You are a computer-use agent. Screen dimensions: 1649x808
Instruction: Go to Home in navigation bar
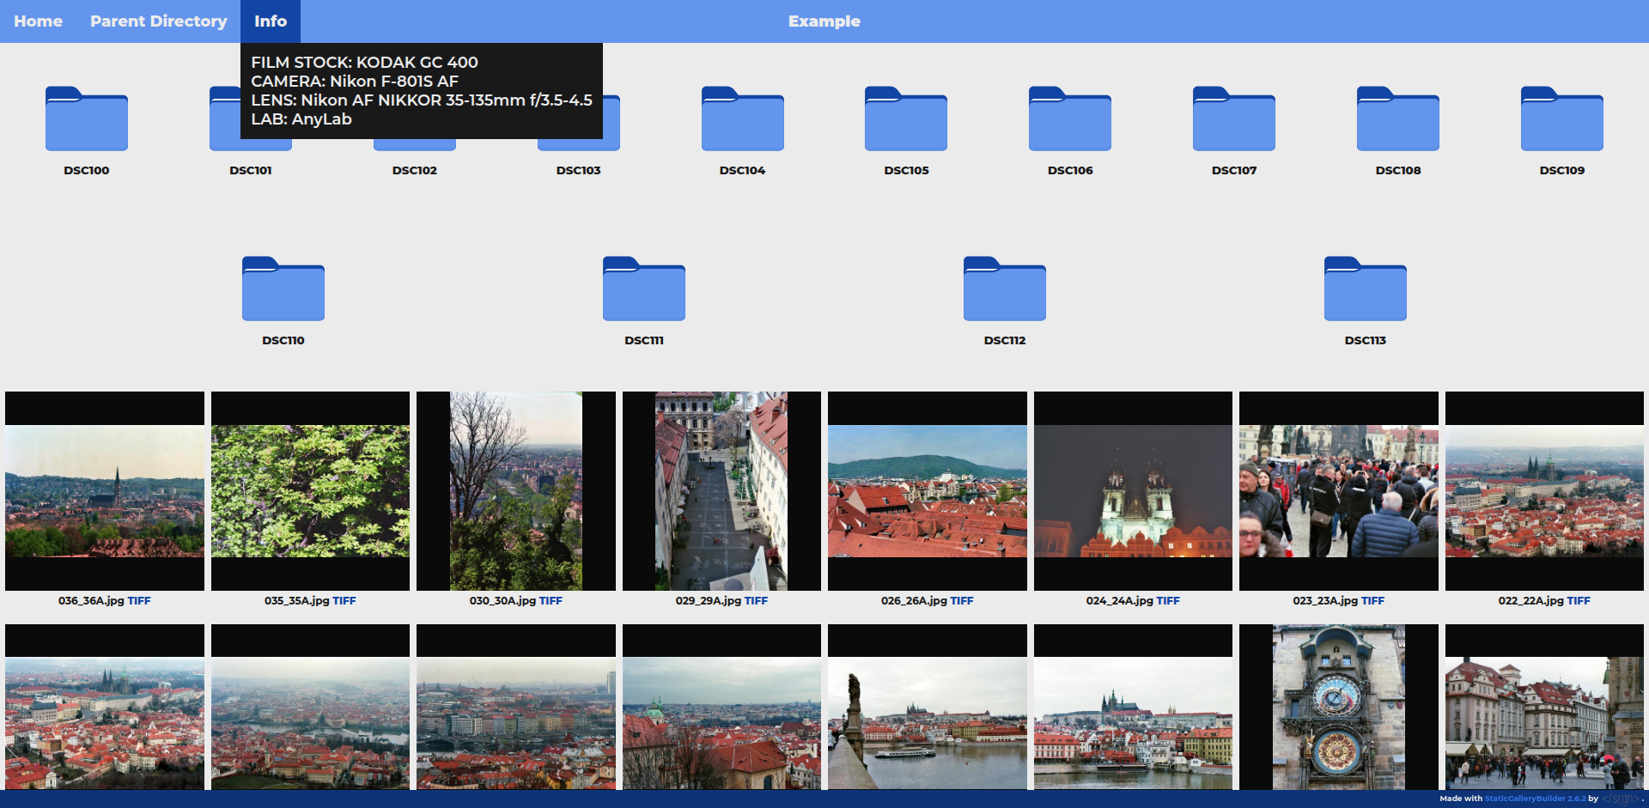click(38, 21)
